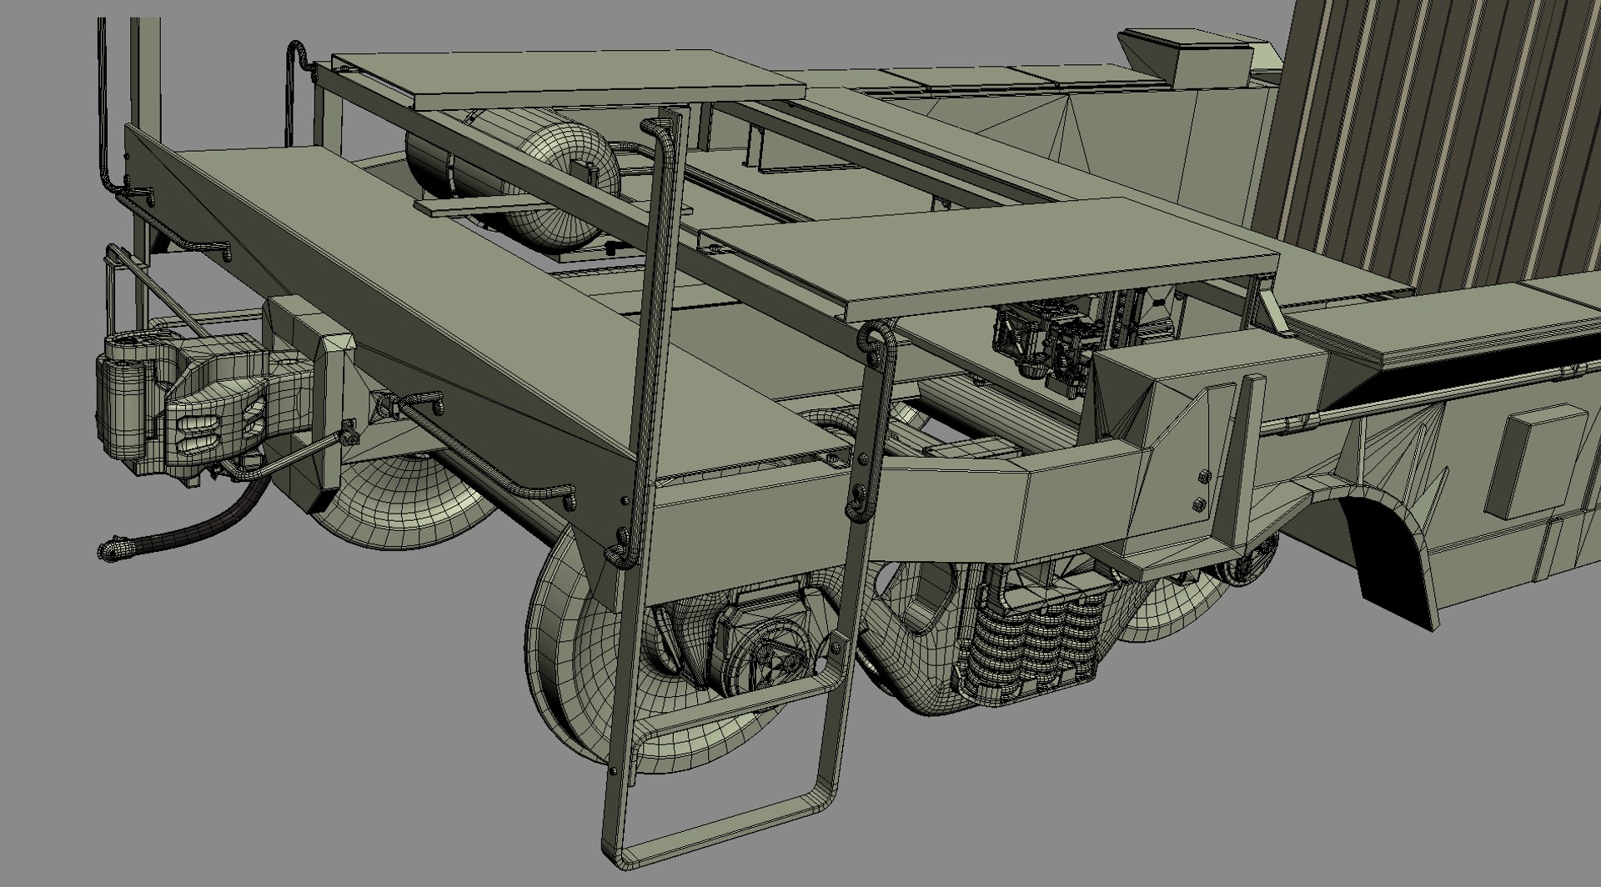Select the corrugated container end wall
Image resolution: width=1601 pixels, height=887 pixels.
[1429, 144]
